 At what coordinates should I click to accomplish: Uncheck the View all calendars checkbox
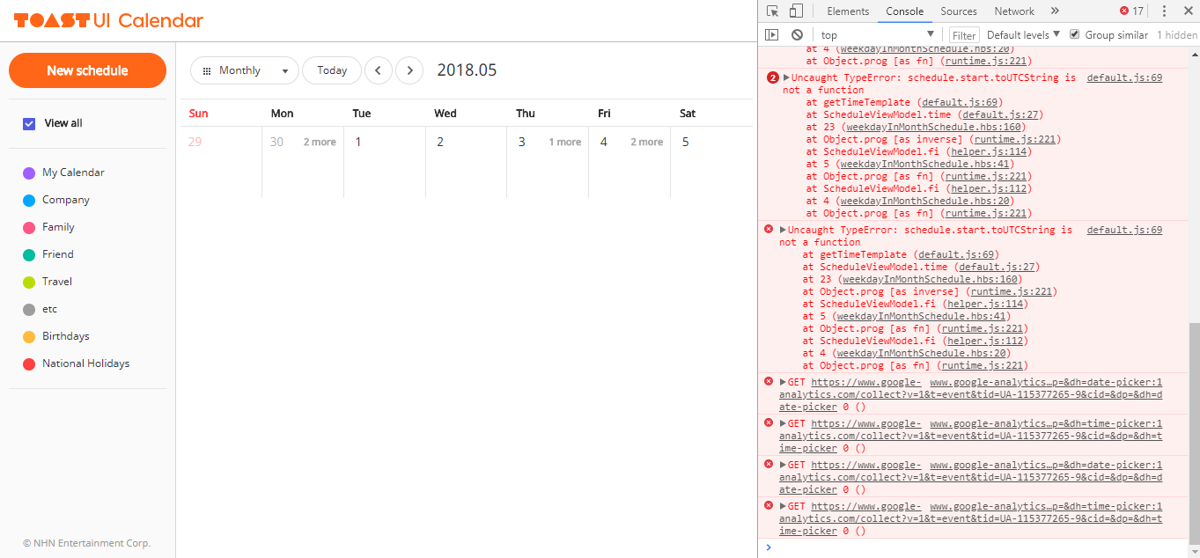pos(29,123)
